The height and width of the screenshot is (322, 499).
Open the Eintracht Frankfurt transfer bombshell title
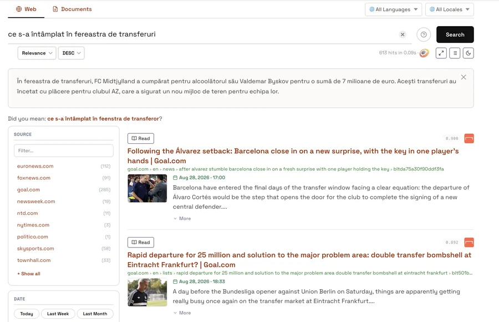click(299, 260)
